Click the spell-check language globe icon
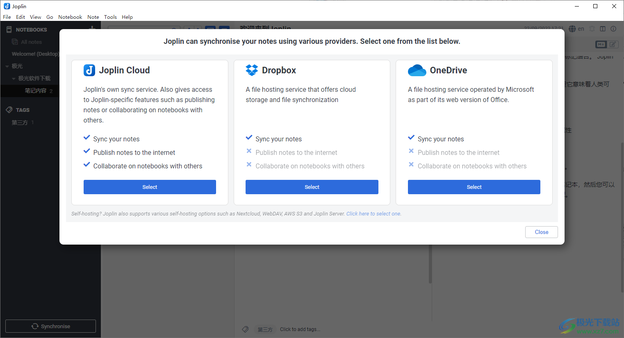624x338 pixels. [x=572, y=29]
